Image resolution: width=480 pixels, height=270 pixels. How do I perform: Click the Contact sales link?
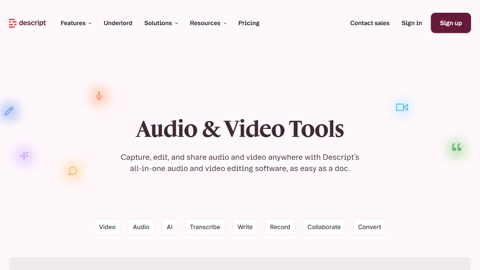point(370,23)
